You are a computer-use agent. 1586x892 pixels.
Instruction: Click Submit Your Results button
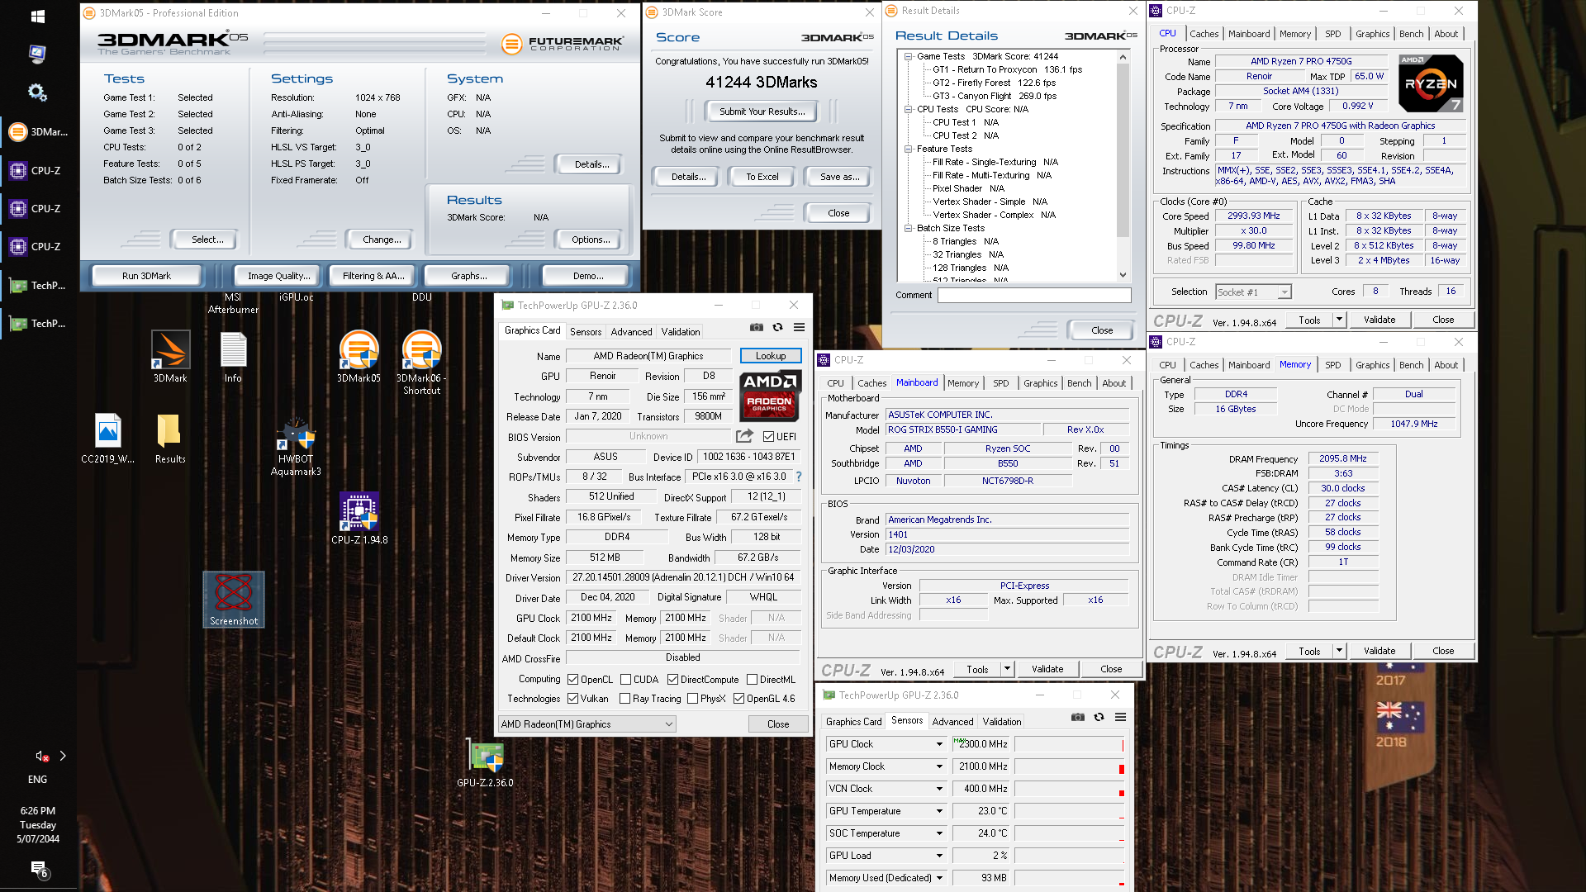762,111
